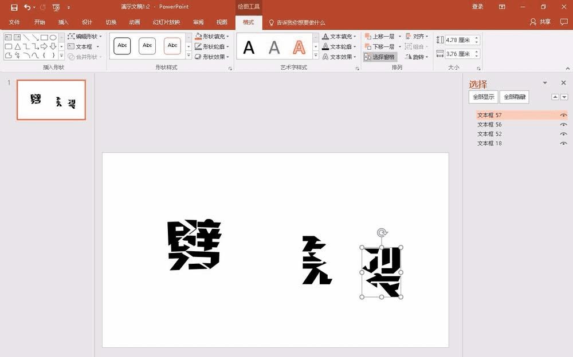The image size is (573, 357).
Task: Apply the black fill WordArt style A
Action: (x=249, y=47)
